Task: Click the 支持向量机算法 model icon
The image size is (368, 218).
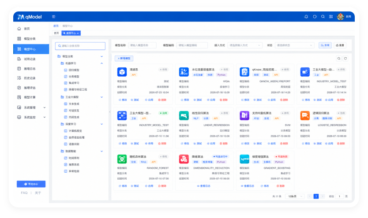Action: point(244,115)
